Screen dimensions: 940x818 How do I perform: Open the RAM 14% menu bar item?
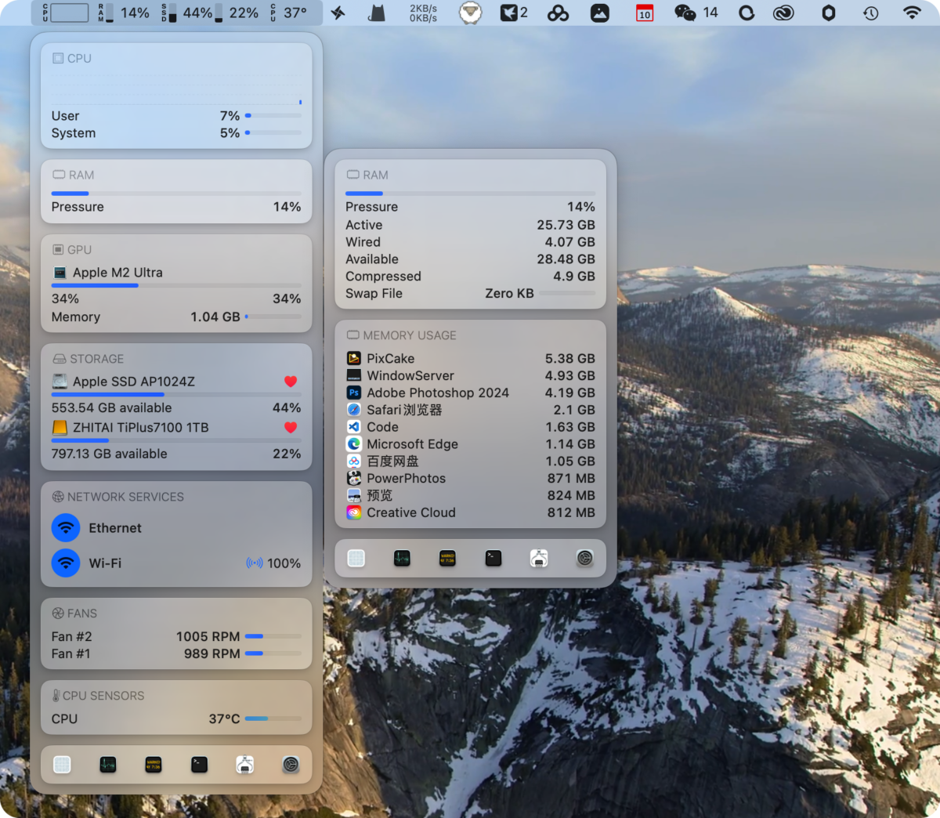click(124, 13)
